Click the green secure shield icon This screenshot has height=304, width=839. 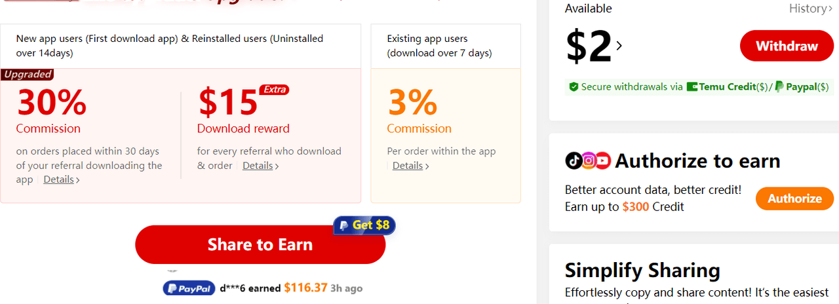click(x=574, y=86)
